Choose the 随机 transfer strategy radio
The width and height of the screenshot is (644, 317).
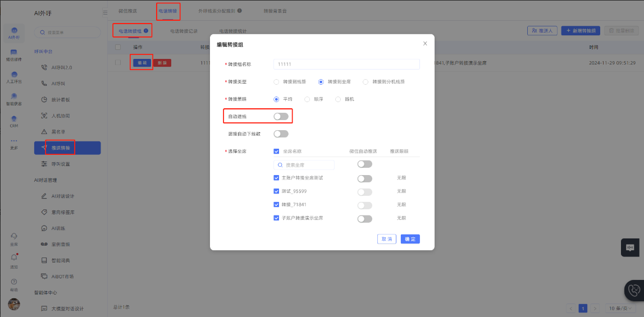pyautogui.click(x=338, y=99)
